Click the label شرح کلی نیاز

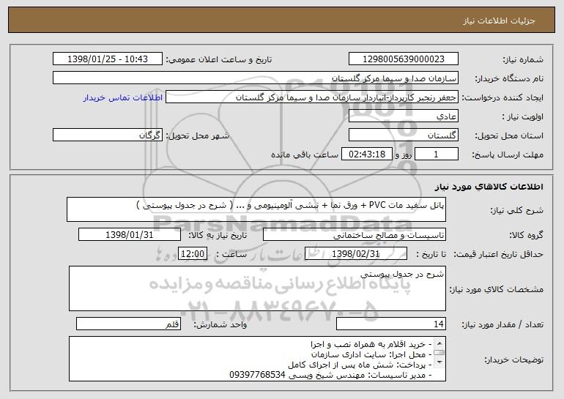516,210
